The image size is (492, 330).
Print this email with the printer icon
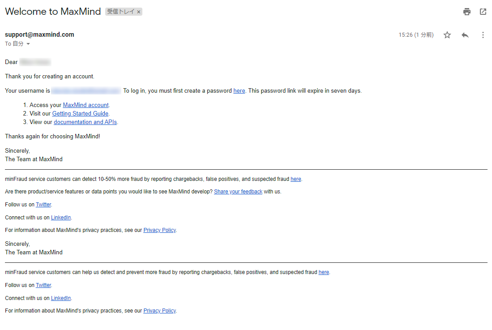coord(467,12)
